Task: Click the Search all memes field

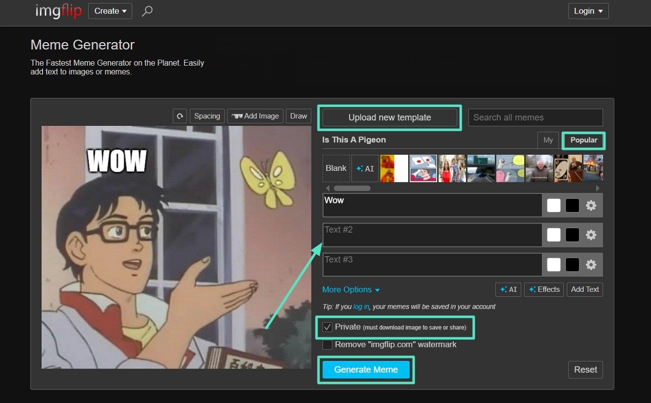Action: click(x=535, y=118)
